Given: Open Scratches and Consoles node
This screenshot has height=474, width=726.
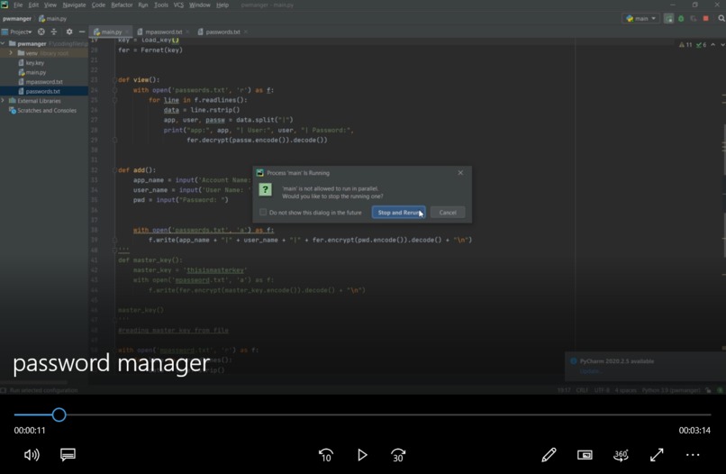Looking at the screenshot, I should click(42, 110).
